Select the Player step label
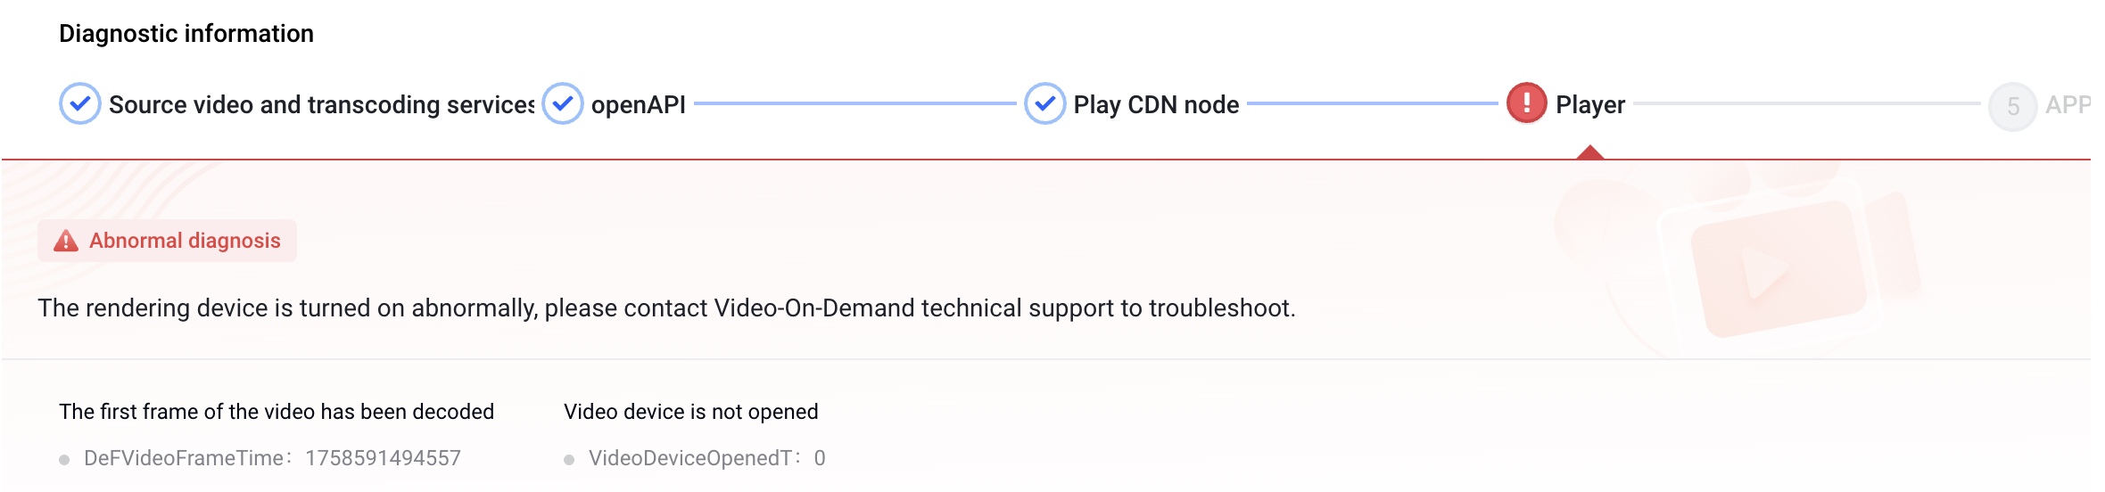This screenshot has height=492, width=2105. coord(1590,105)
